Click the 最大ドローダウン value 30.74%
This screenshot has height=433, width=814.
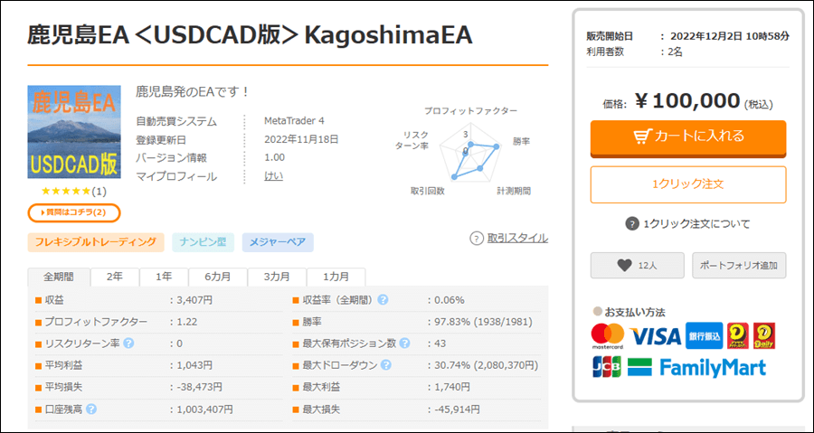click(x=487, y=365)
